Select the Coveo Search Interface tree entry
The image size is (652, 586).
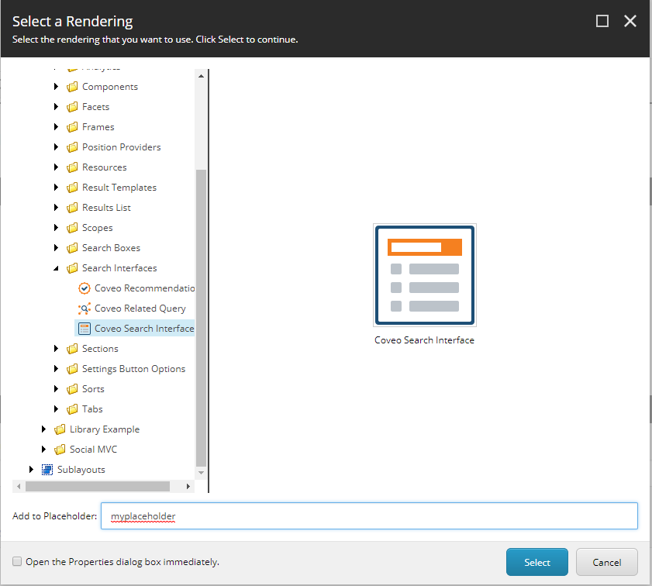tap(143, 328)
